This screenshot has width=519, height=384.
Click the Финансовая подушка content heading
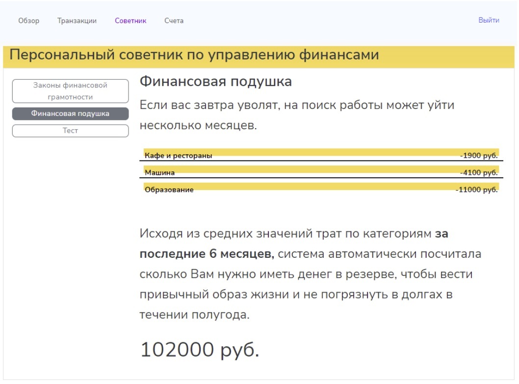click(x=216, y=82)
